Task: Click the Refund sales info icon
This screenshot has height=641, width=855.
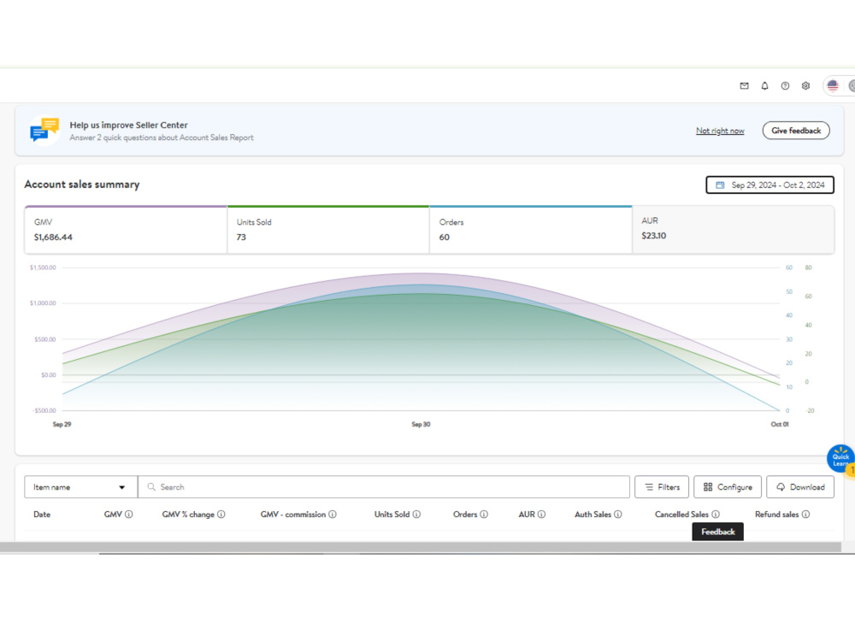Action: point(805,514)
